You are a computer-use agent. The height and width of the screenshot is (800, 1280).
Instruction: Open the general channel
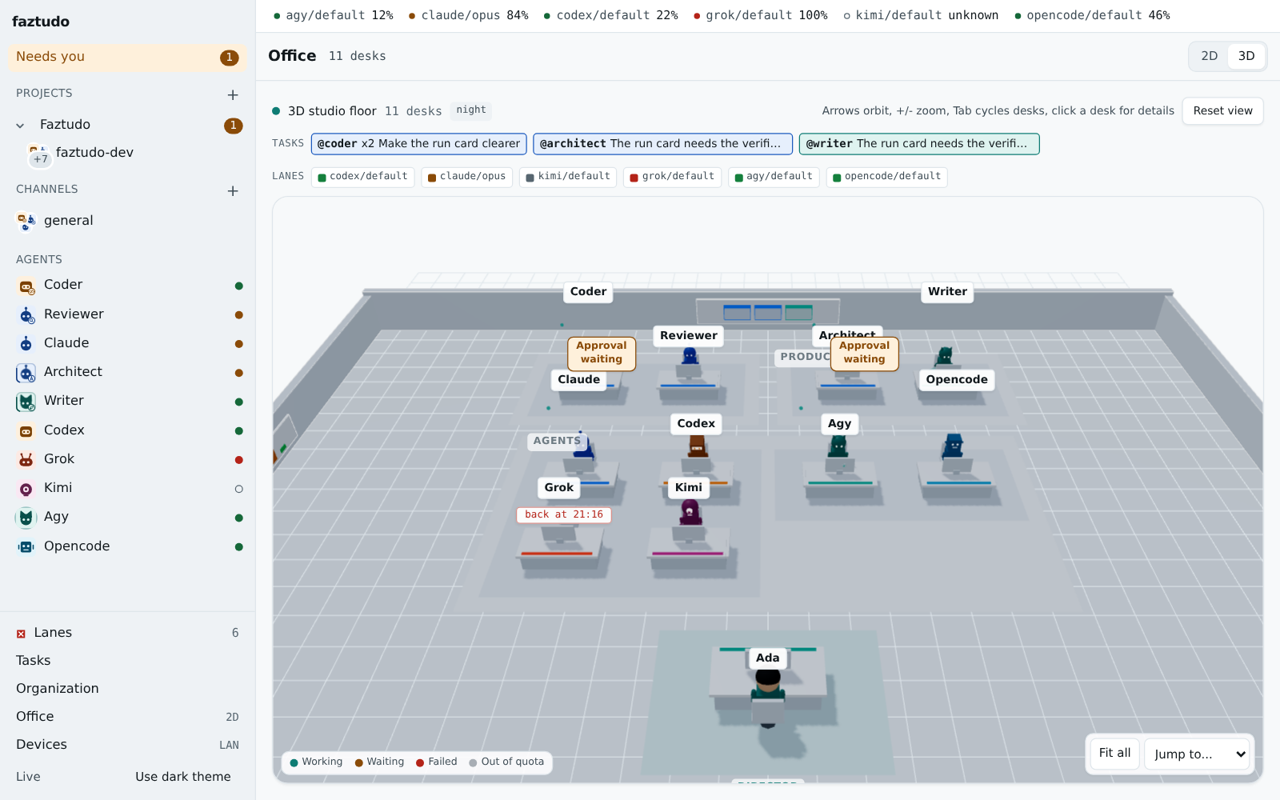tap(127, 222)
